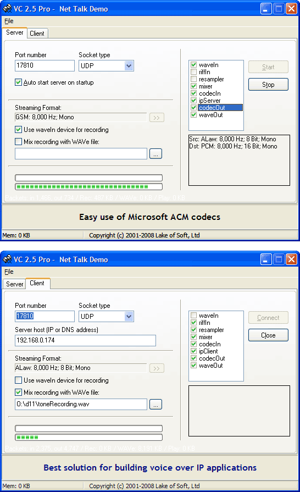Click the Stop button
Viewport: 300px width, 492px height.
click(x=268, y=85)
